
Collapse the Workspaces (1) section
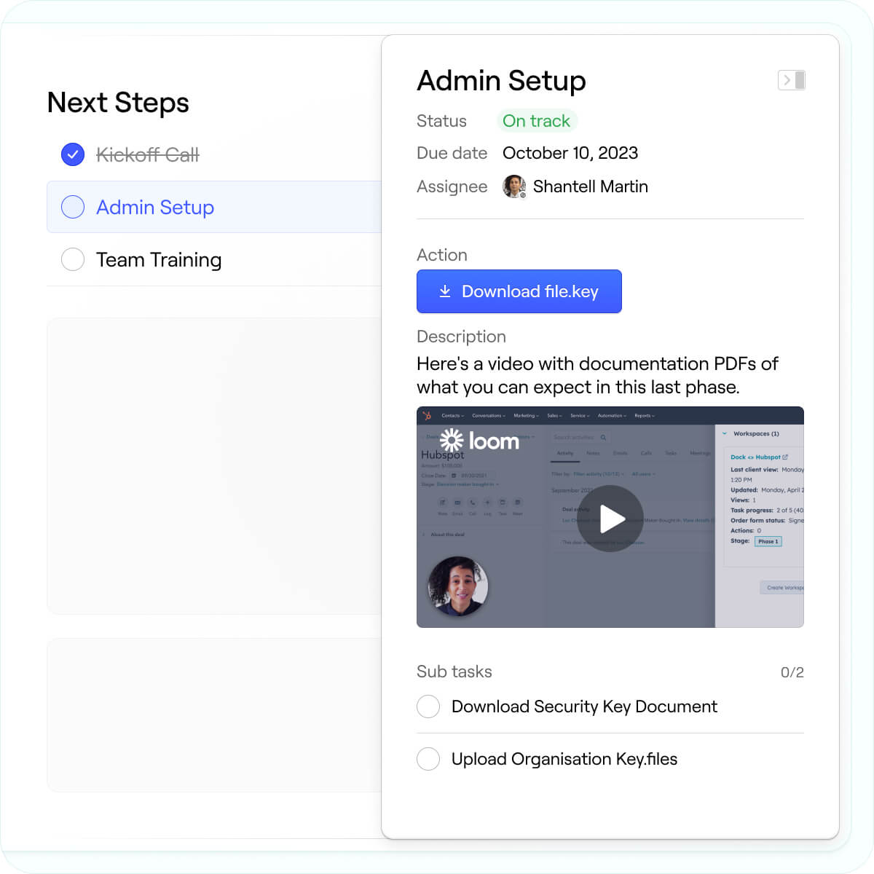click(x=724, y=433)
